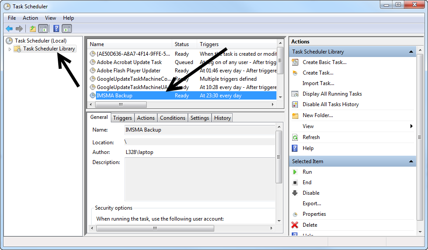428x250 pixels.
Task: Click the red Delete X icon
Action: [295, 225]
